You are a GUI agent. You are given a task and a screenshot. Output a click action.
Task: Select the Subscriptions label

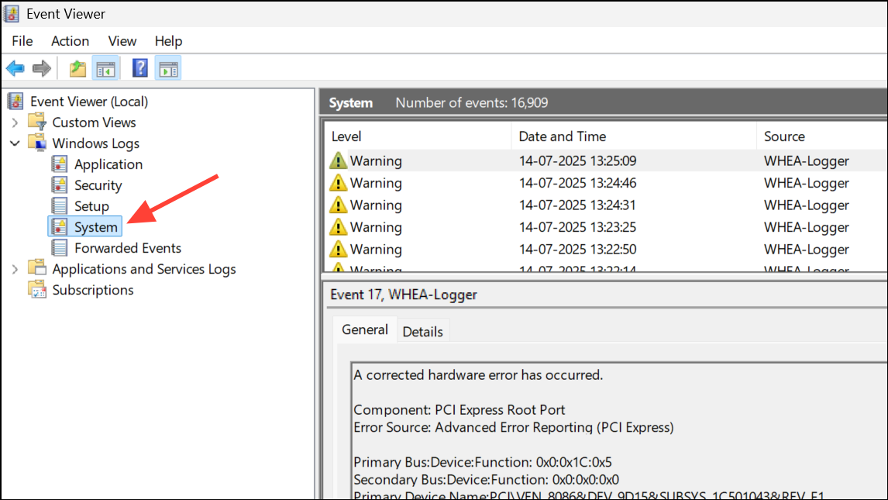click(93, 290)
